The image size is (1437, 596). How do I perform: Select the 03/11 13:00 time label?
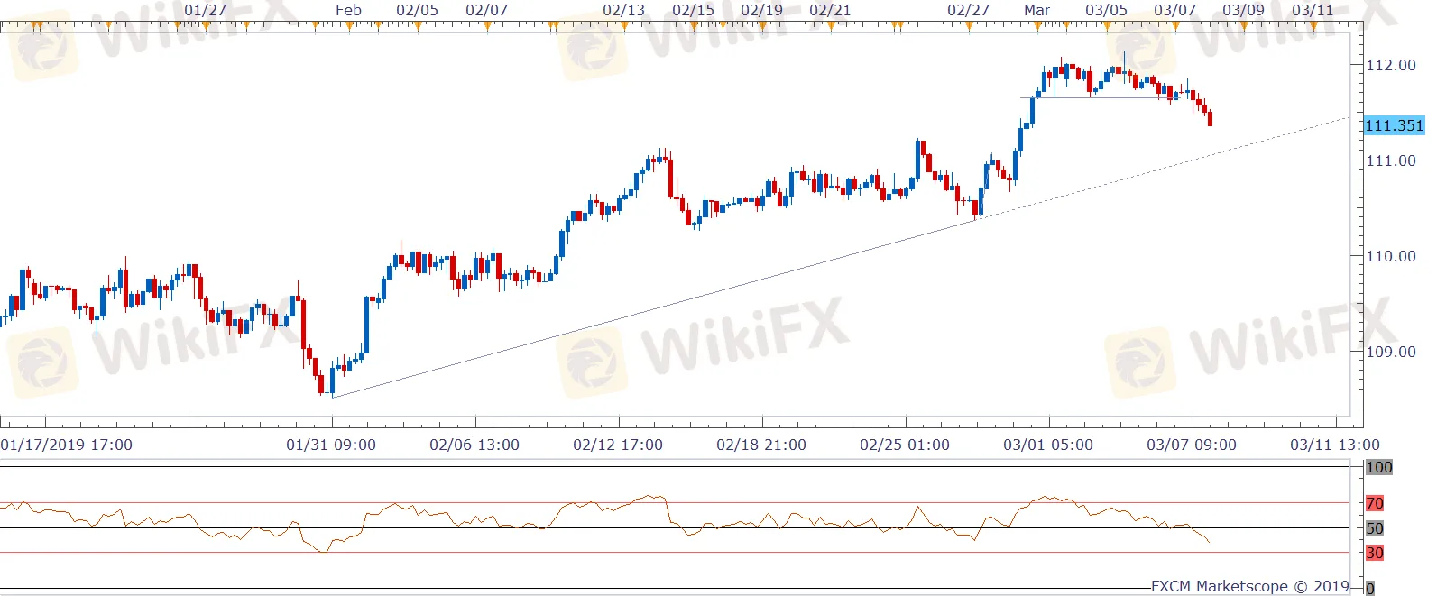click(x=1335, y=445)
